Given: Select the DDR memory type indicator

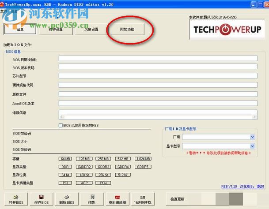Looking at the screenshot, I should pyautogui.click(x=65, y=167).
